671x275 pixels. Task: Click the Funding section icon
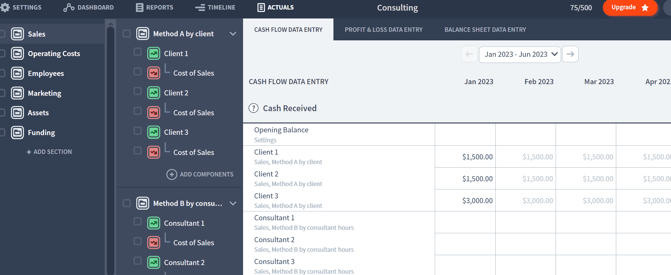coord(17,132)
